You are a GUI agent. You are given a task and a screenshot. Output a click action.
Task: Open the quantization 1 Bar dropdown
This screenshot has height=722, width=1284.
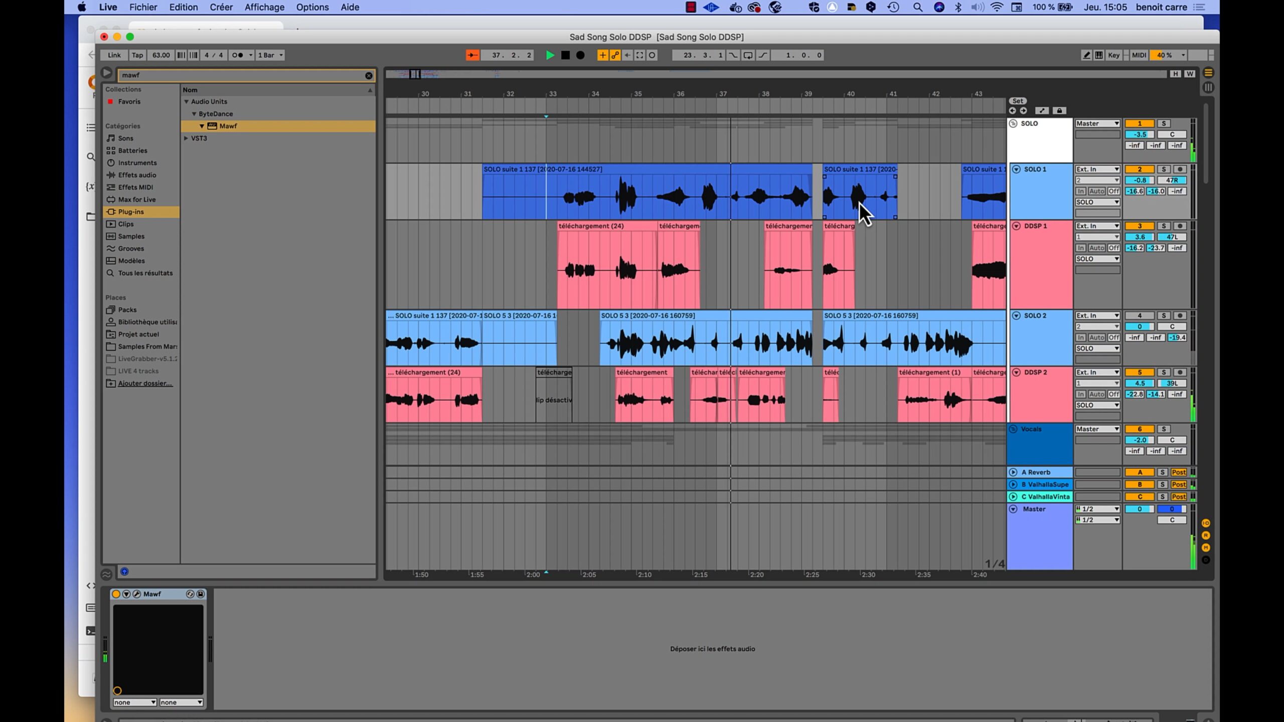tap(270, 55)
